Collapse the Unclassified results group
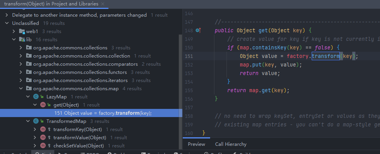The image size is (380, 154). point(7,23)
